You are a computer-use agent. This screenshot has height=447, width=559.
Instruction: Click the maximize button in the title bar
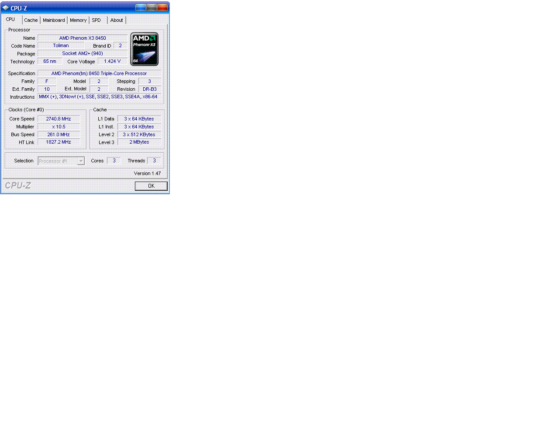click(152, 7)
